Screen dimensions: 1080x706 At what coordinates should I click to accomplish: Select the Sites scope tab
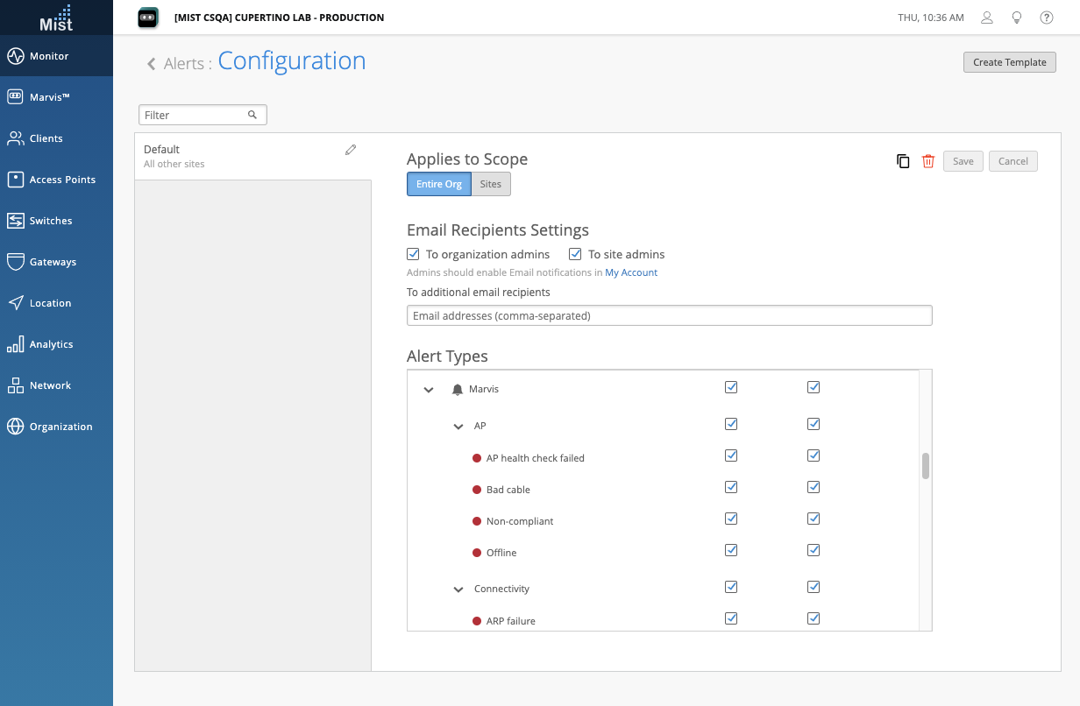[491, 184]
